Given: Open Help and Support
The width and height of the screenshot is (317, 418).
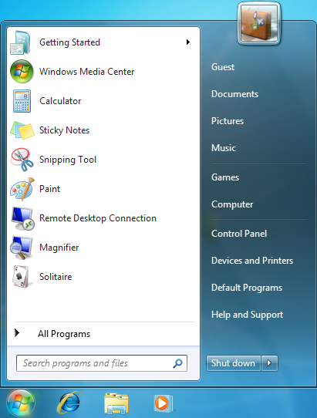Looking at the screenshot, I should 247,315.
